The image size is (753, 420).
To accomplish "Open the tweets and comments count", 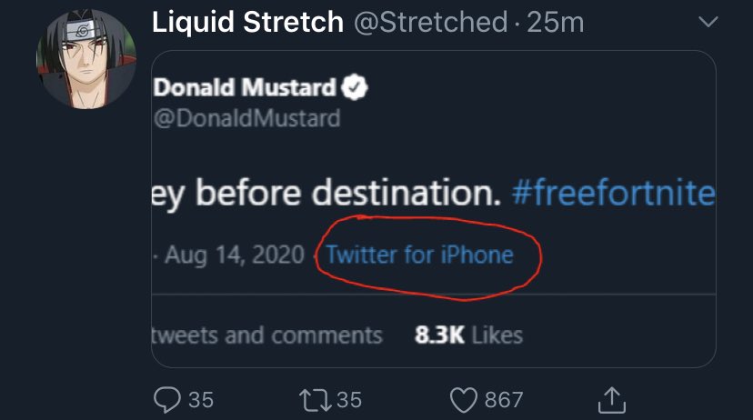I will click(267, 335).
